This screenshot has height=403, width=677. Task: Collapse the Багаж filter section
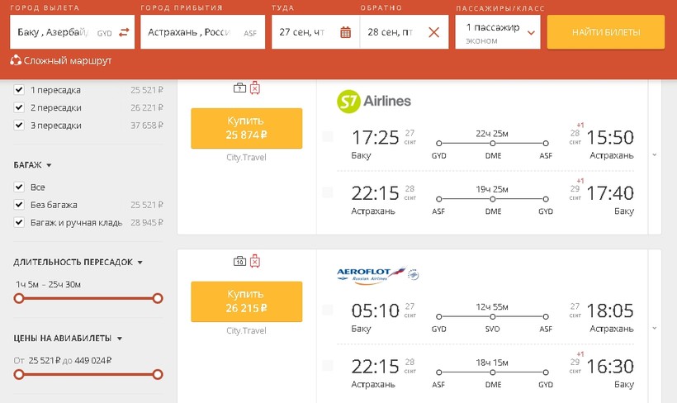[x=49, y=165]
